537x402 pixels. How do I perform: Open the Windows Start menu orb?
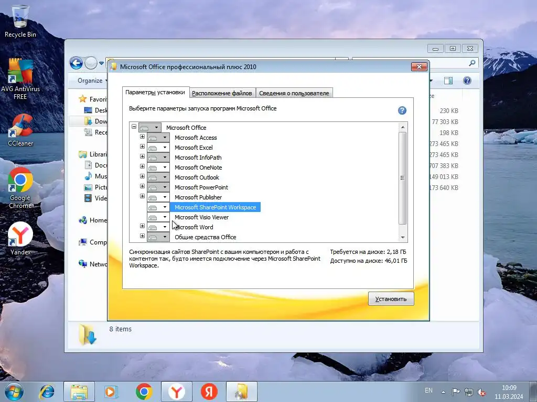14,392
